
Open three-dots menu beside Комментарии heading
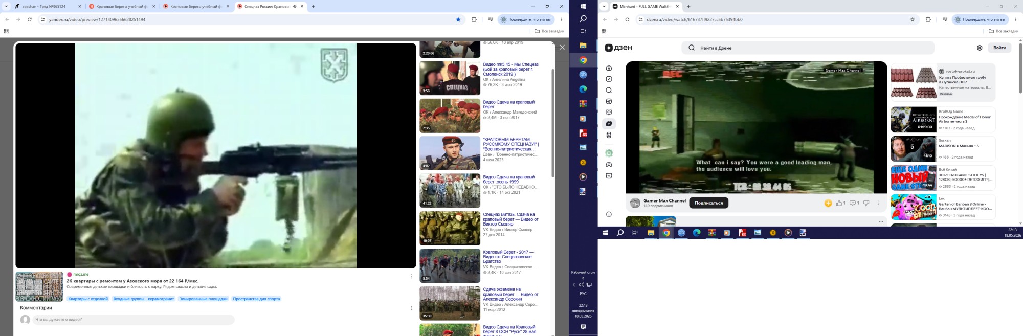pyautogui.click(x=411, y=308)
